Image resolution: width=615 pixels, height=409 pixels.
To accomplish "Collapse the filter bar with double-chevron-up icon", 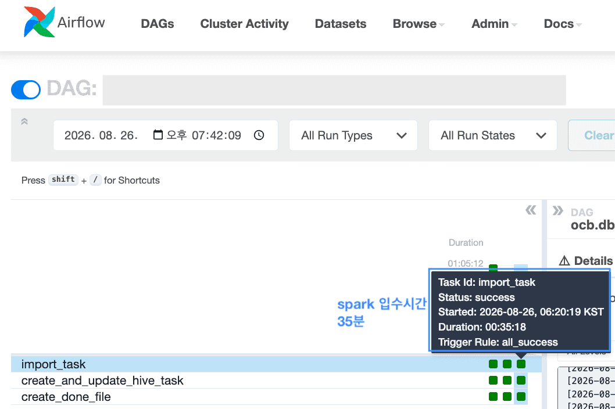I will (x=24, y=121).
